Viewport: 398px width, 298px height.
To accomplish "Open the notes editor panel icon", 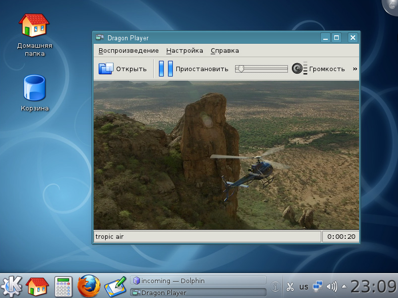I will 116,287.
